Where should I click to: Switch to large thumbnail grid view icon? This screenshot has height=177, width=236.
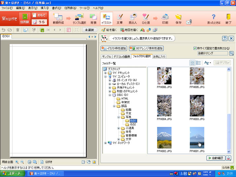pyautogui.click(x=193, y=63)
